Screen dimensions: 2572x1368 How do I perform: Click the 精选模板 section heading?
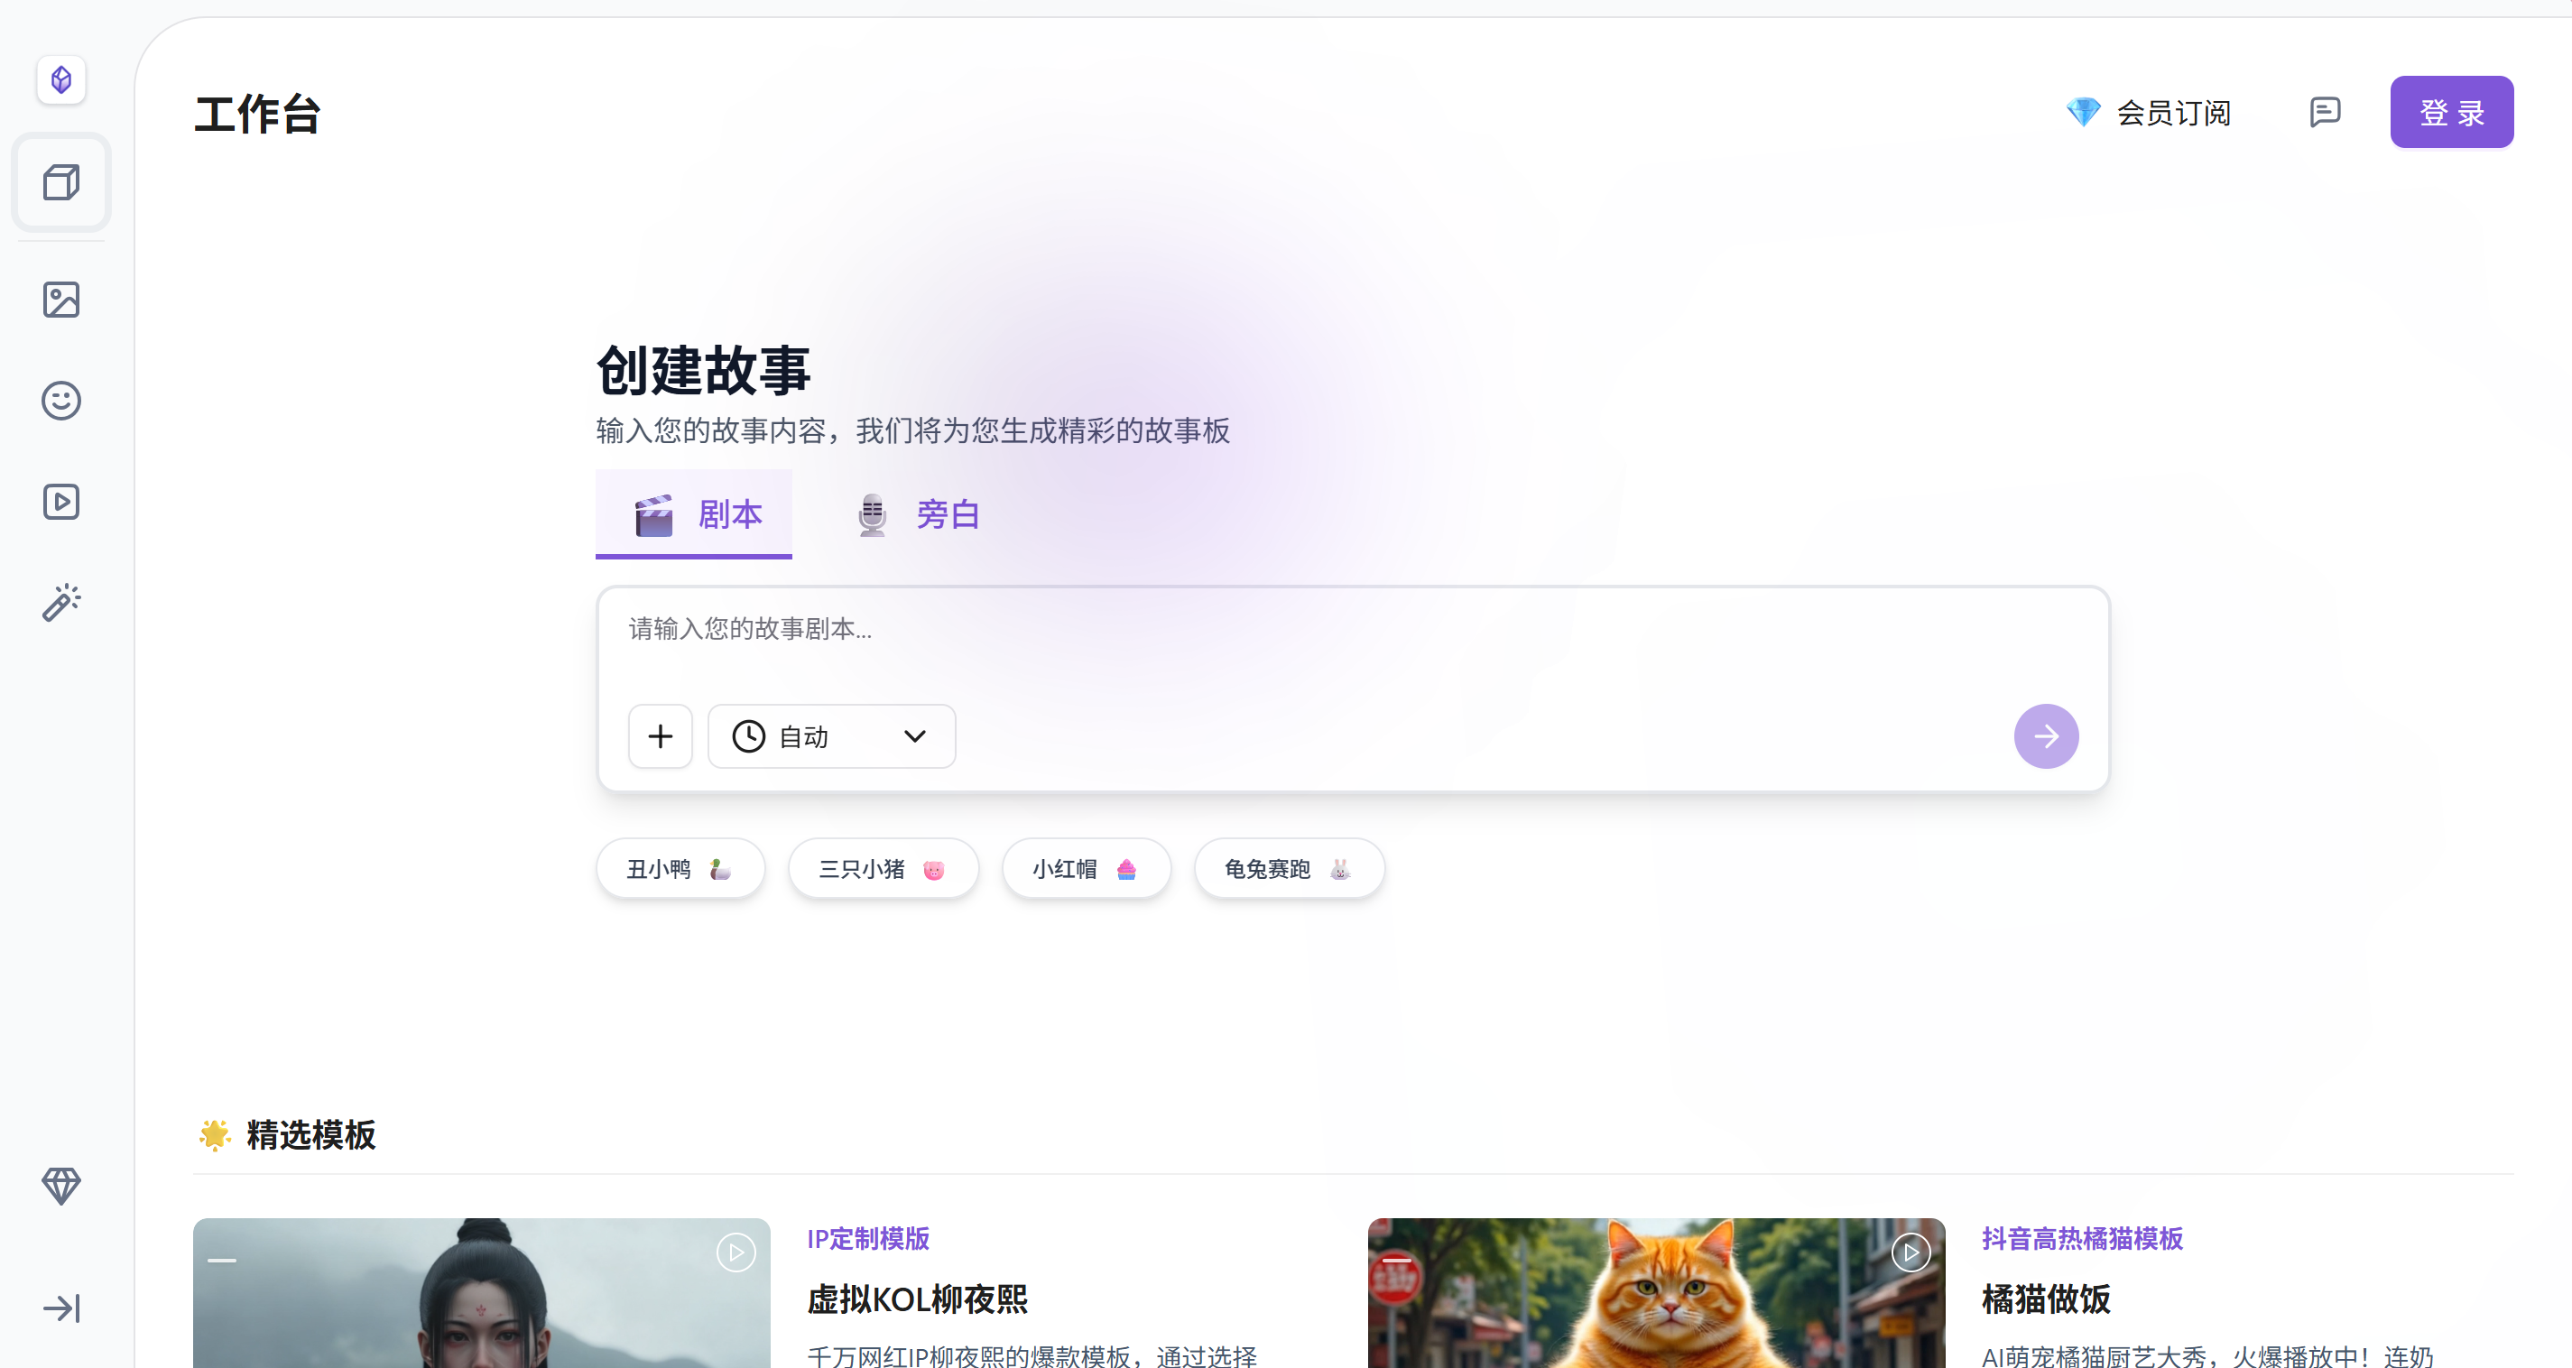[x=310, y=1134]
